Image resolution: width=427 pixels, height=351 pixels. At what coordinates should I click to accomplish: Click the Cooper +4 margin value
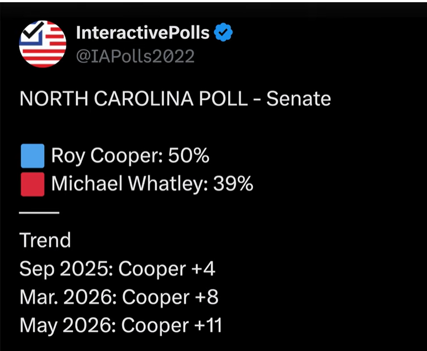point(167,269)
